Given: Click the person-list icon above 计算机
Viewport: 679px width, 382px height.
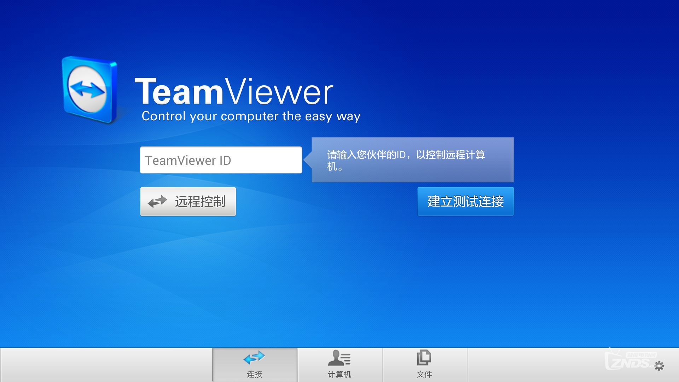Looking at the screenshot, I should 339,358.
